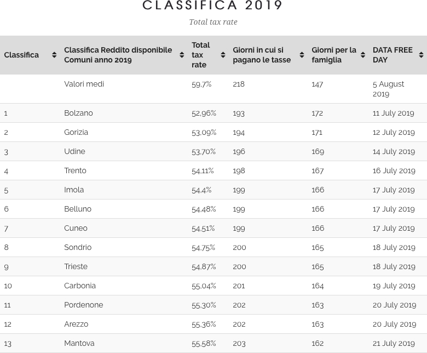Click the Total tax rate header label

point(201,55)
